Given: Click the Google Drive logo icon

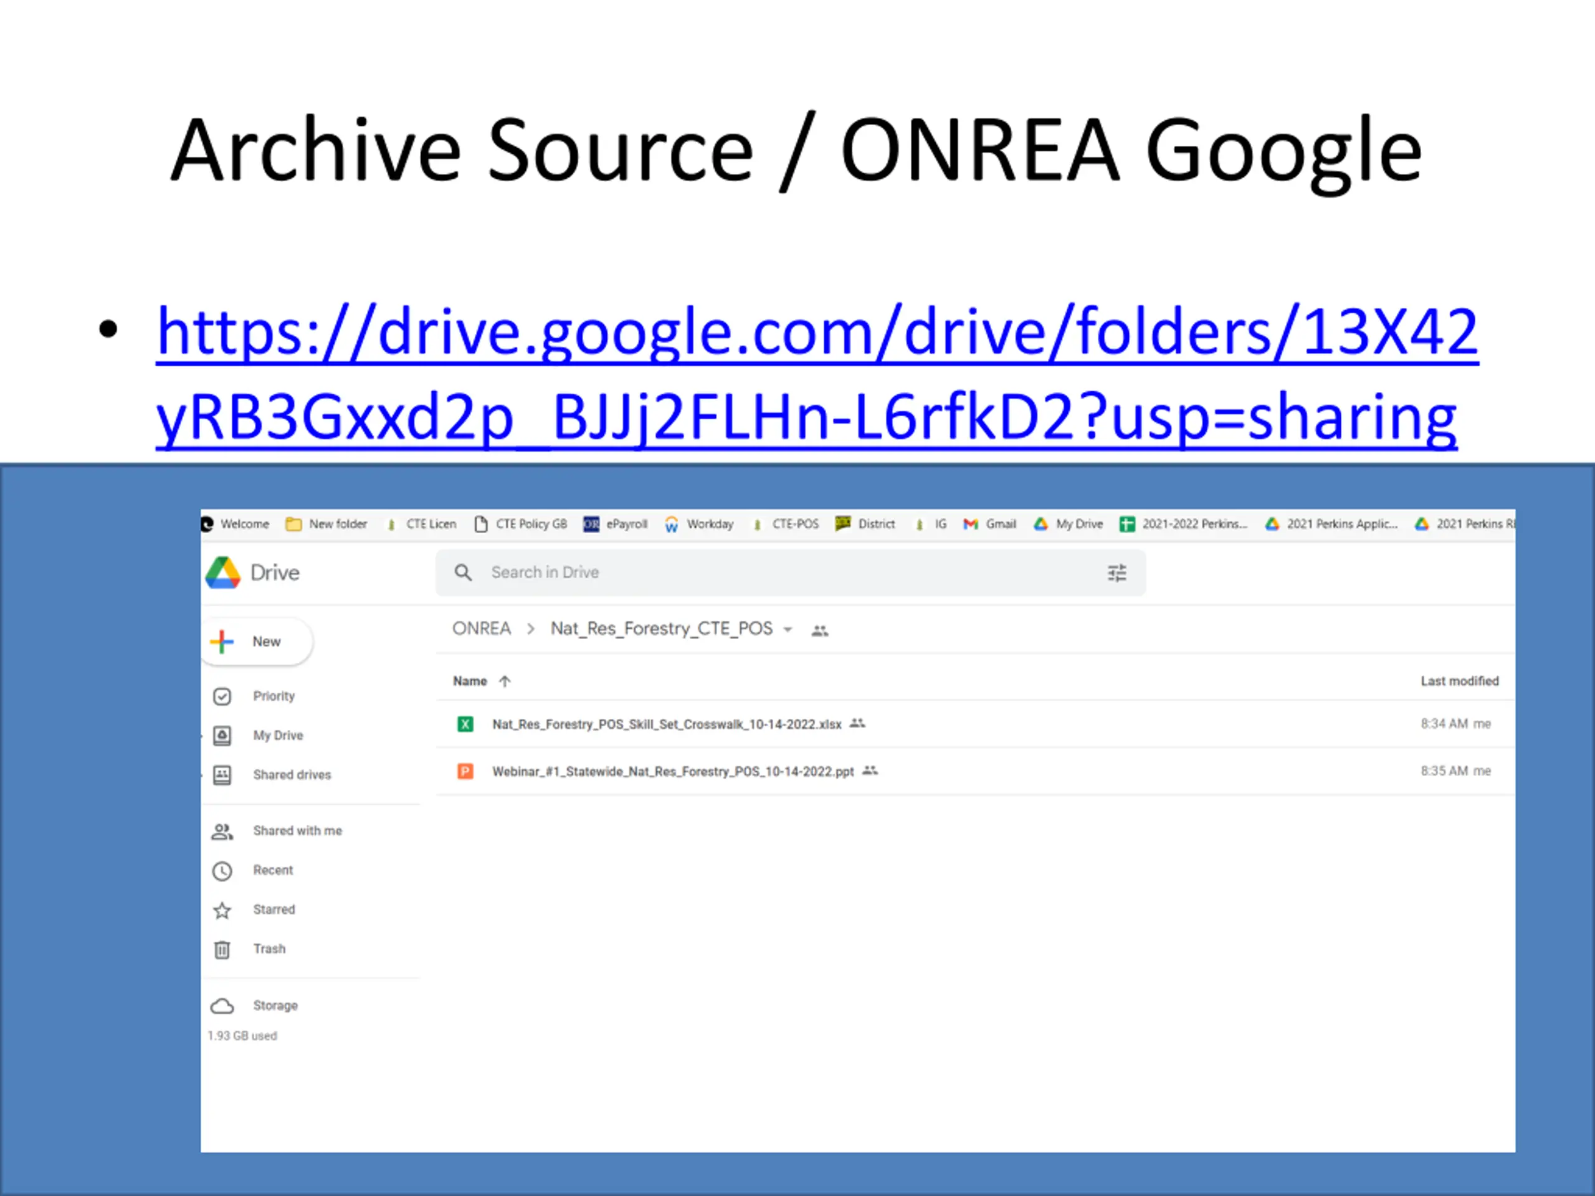Looking at the screenshot, I should pyautogui.click(x=223, y=572).
